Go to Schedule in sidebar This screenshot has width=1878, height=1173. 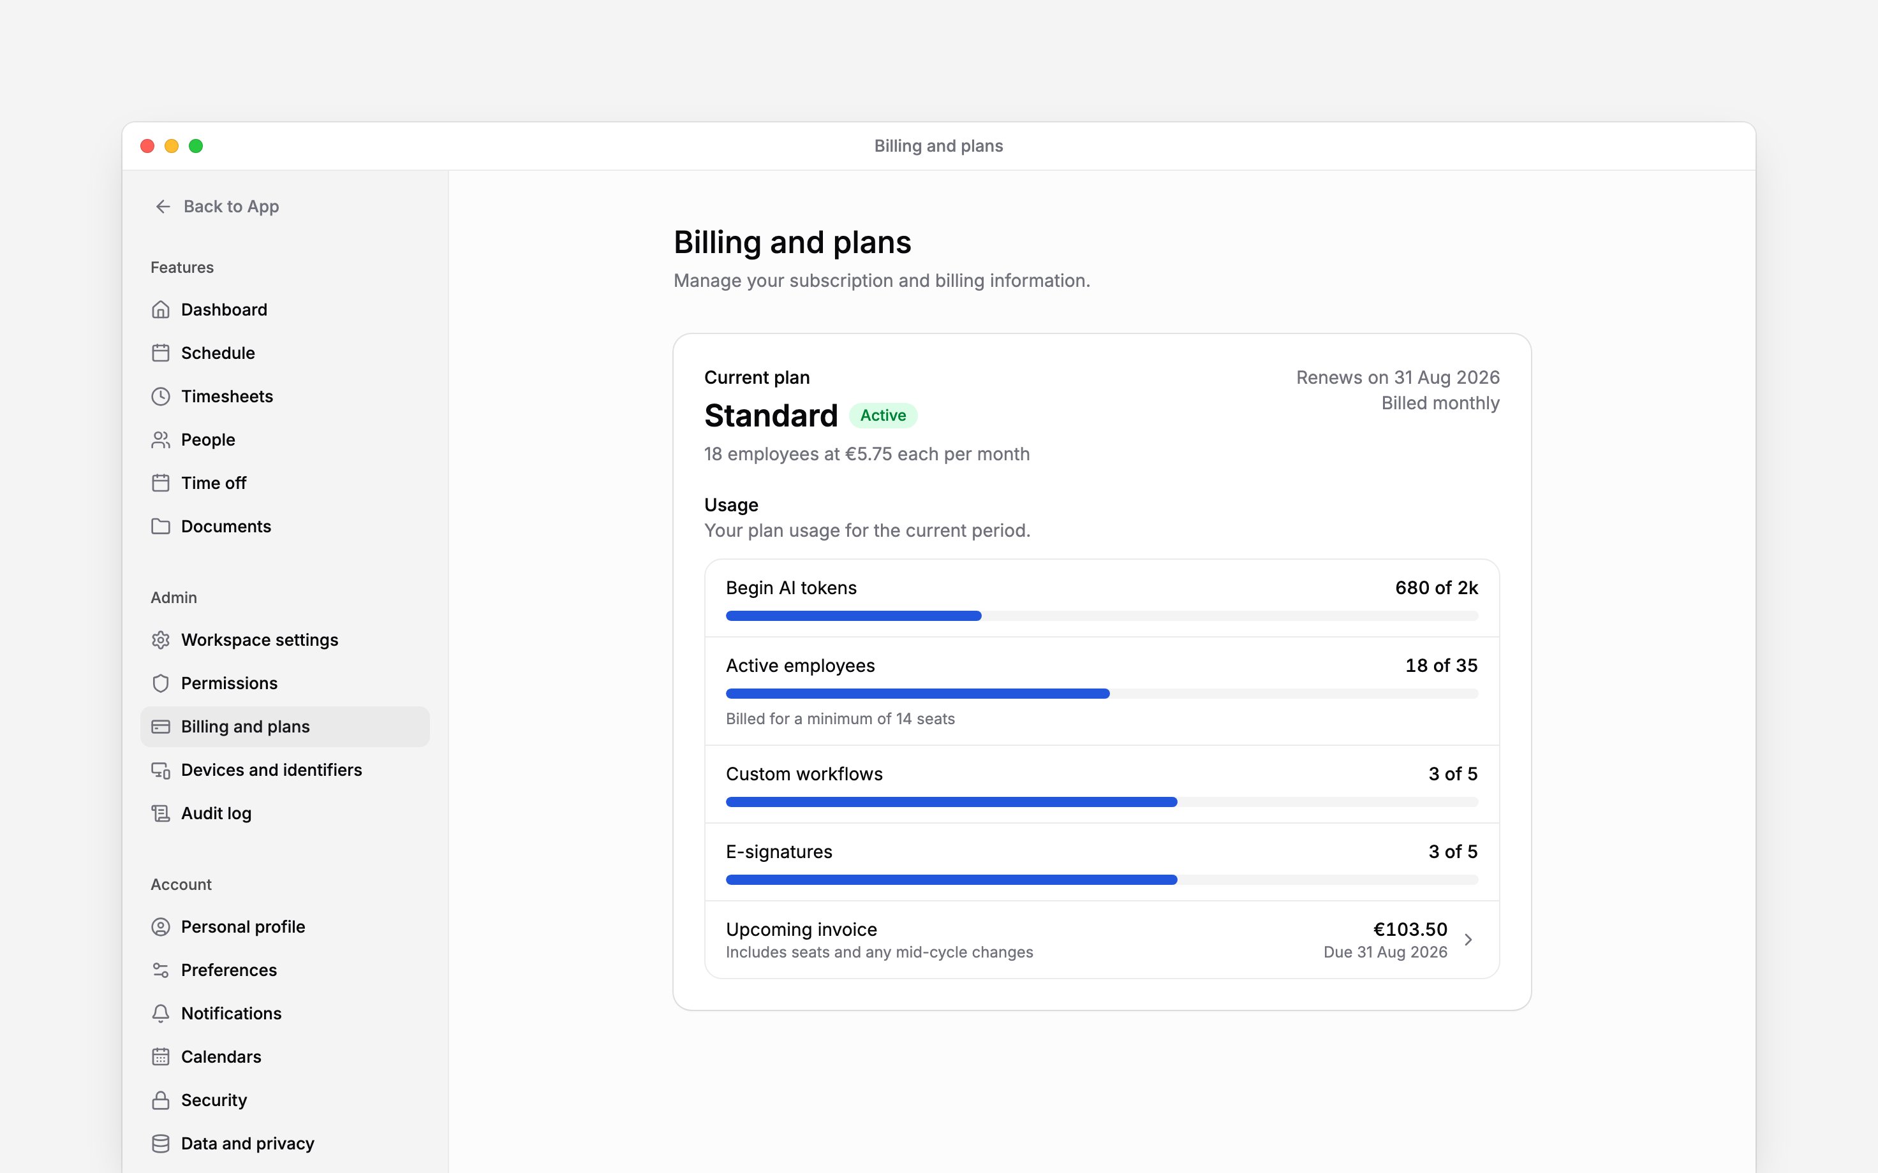218,353
